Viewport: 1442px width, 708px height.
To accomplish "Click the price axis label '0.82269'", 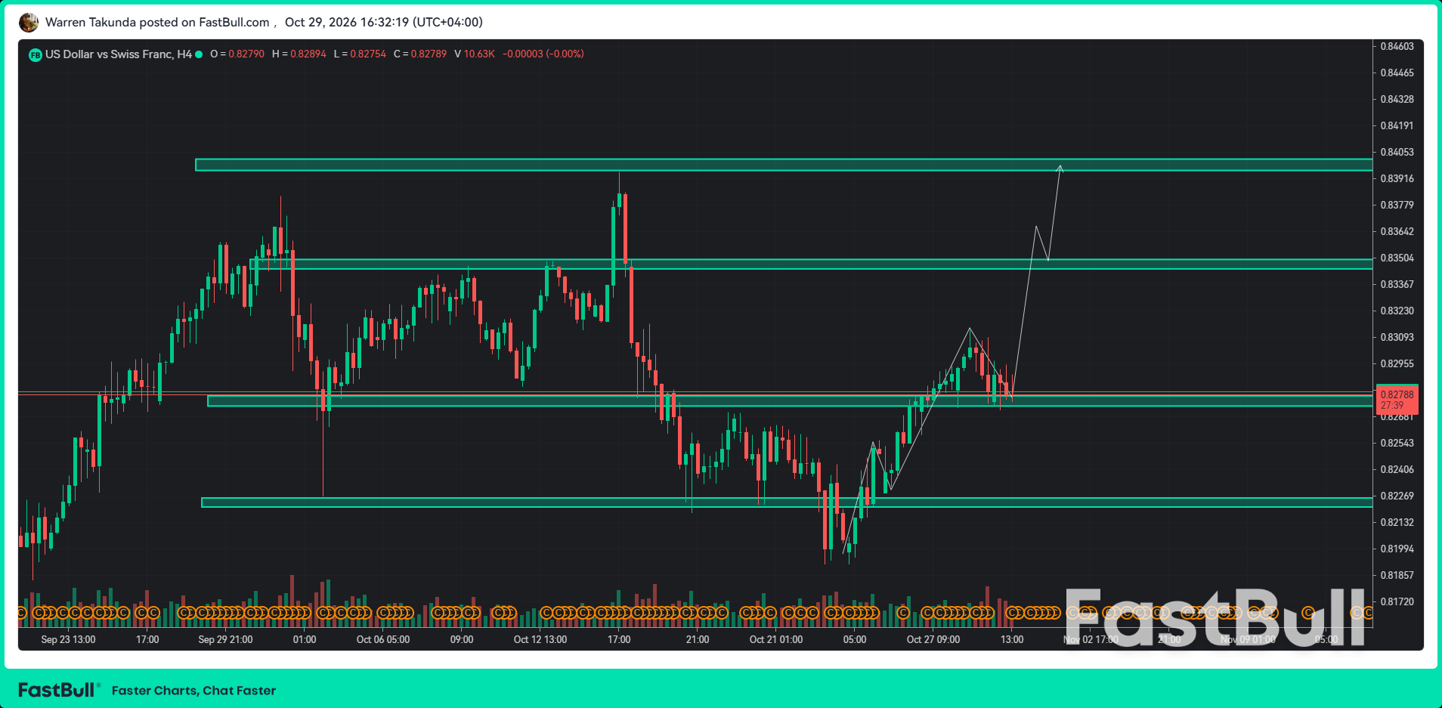I will pos(1397,496).
